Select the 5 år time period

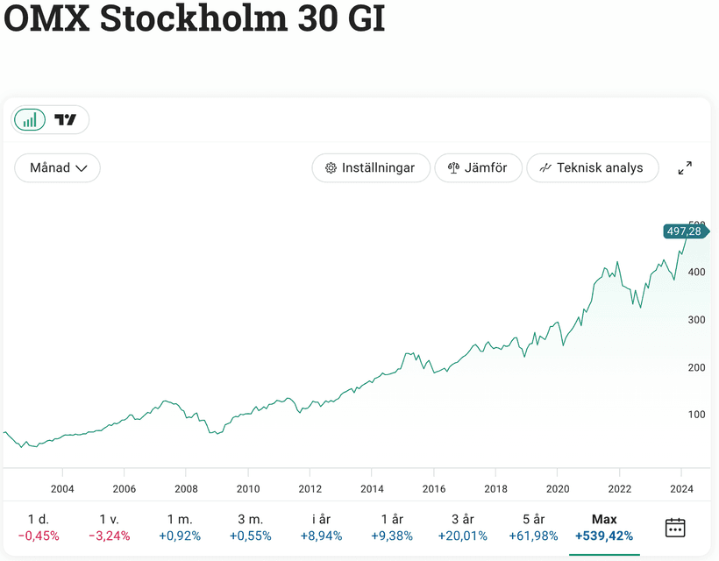533,528
